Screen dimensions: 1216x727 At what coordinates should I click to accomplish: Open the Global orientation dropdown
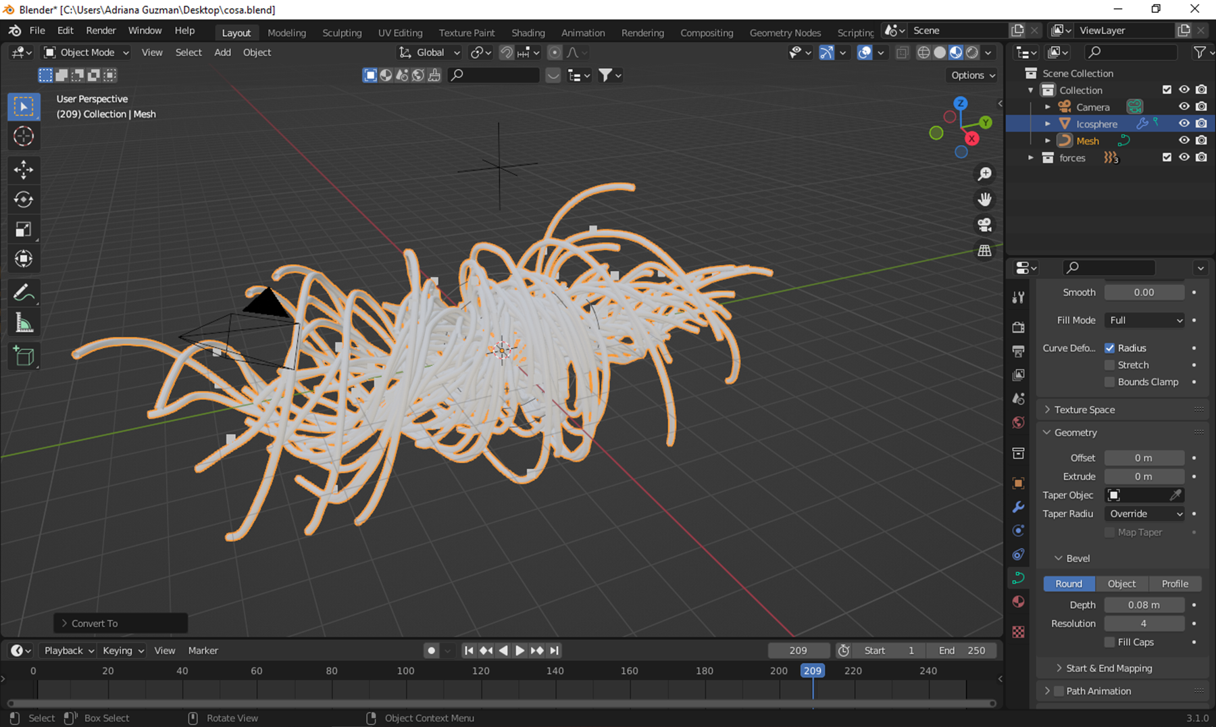[430, 52]
